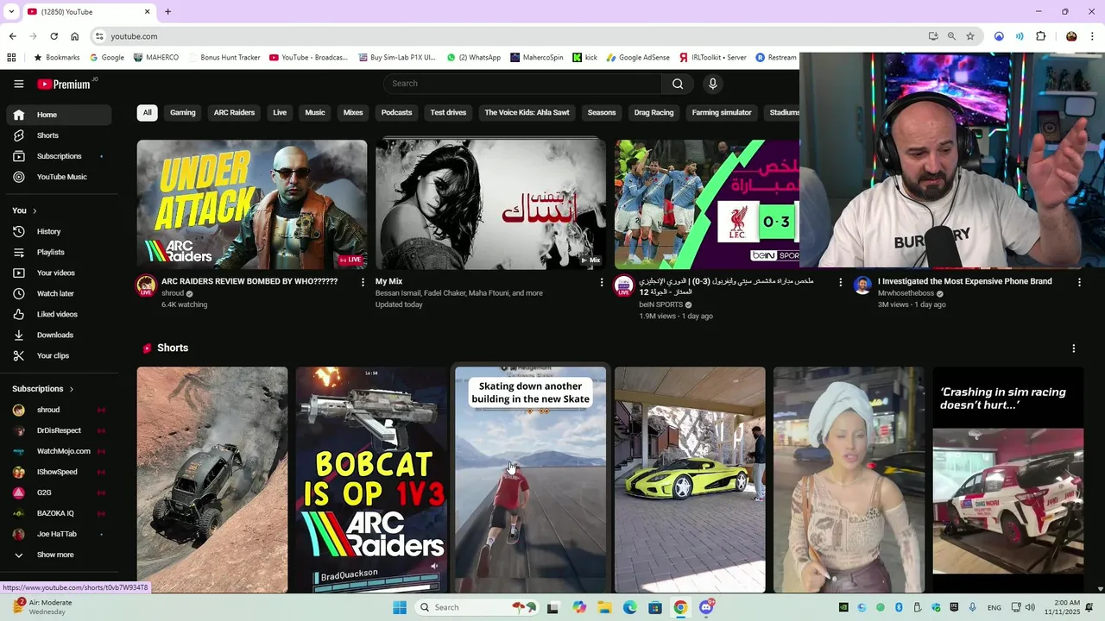The height and width of the screenshot is (621, 1105).
Task: Start voice search with microphone icon
Action: (x=712, y=84)
